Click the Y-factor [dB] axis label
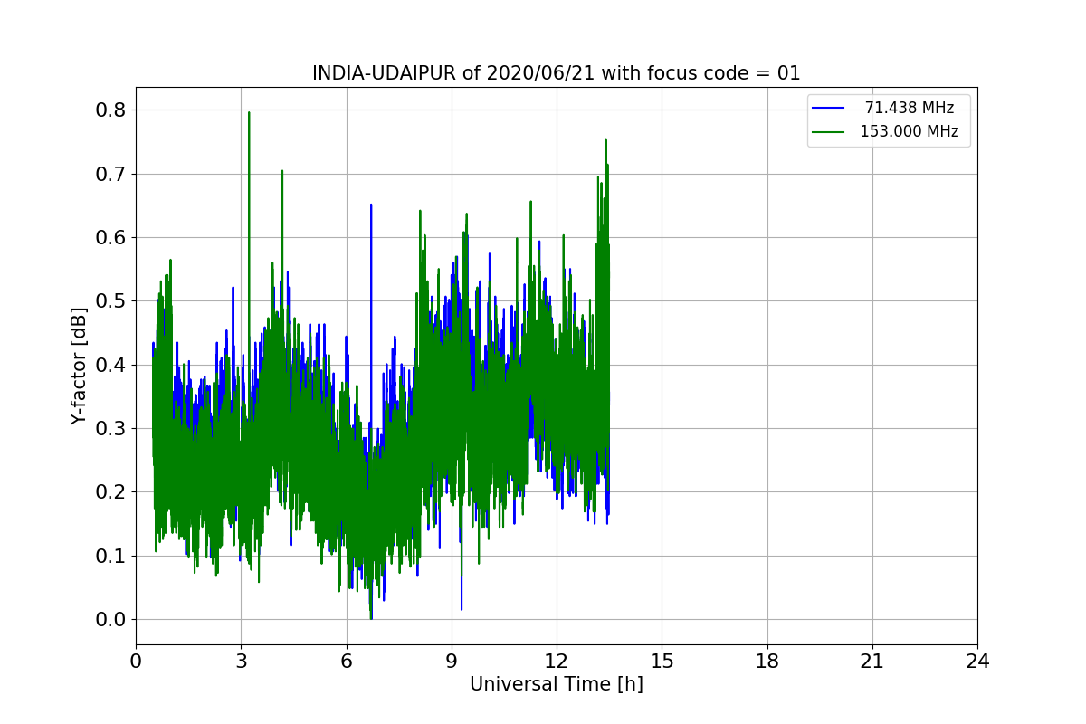The height and width of the screenshot is (724, 1086). click(79, 367)
